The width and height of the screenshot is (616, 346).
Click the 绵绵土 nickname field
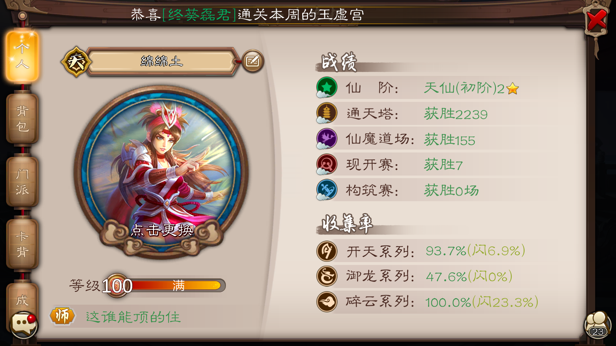[162, 61]
